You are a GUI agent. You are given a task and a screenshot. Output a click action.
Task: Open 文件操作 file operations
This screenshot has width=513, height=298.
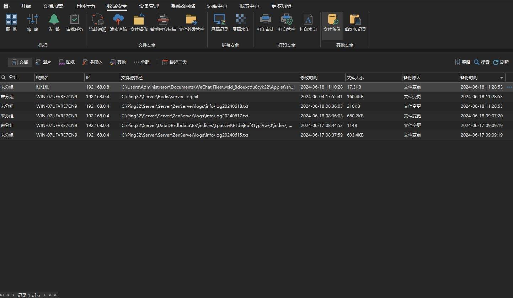click(x=139, y=23)
